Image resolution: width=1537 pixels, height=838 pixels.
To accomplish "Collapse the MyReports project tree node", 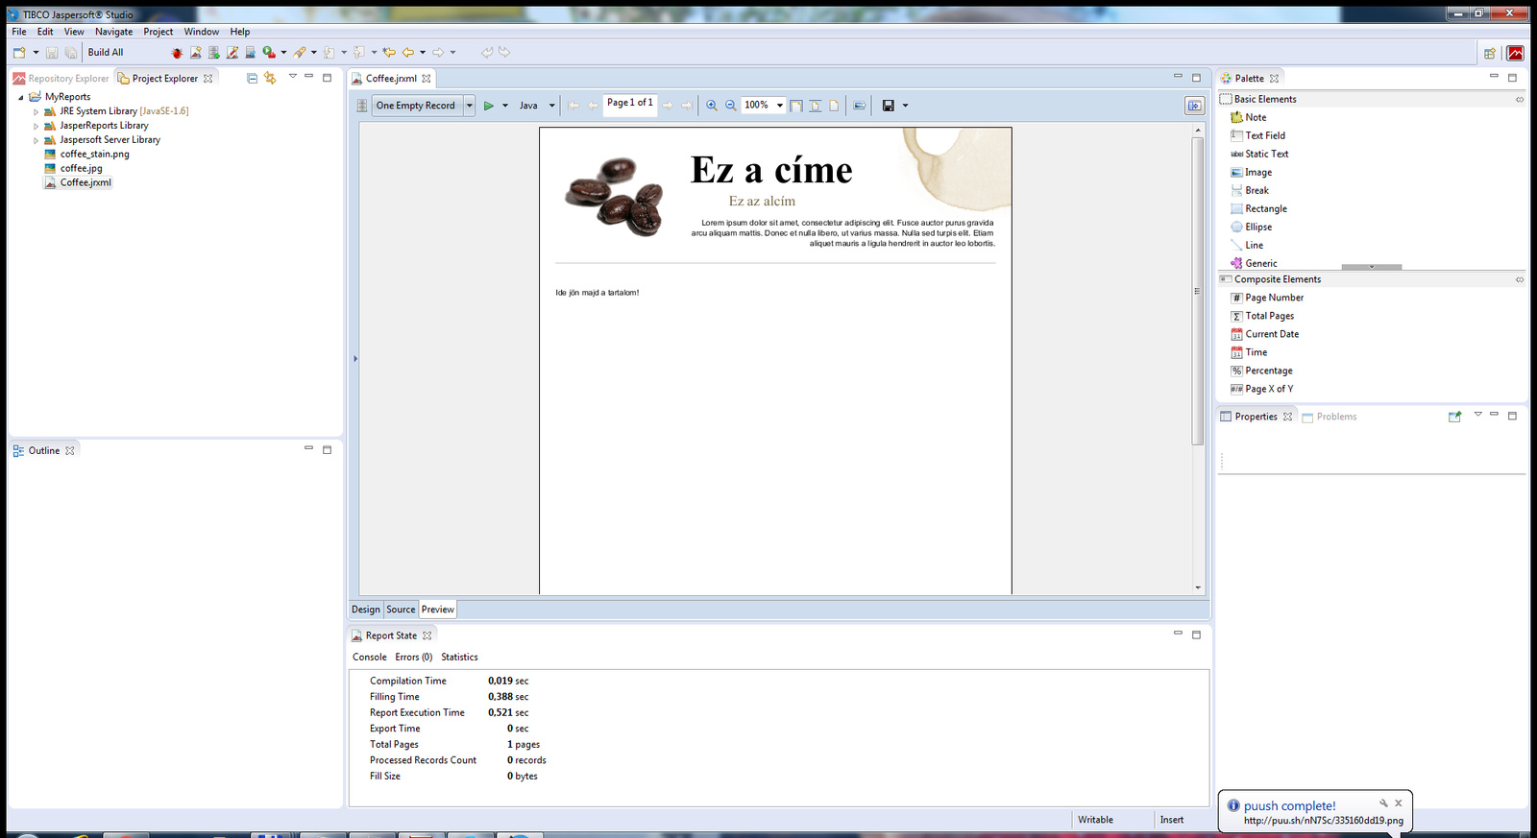I will [x=20, y=97].
